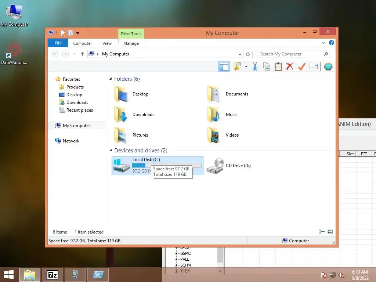Screen dimensions: 376x282
Task: Open the dropdown arrow beside folder options icon
Action: click(246, 66)
